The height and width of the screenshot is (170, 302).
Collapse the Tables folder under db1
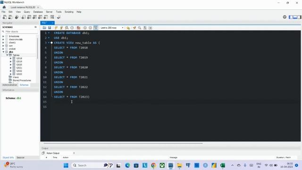[x=7, y=55]
